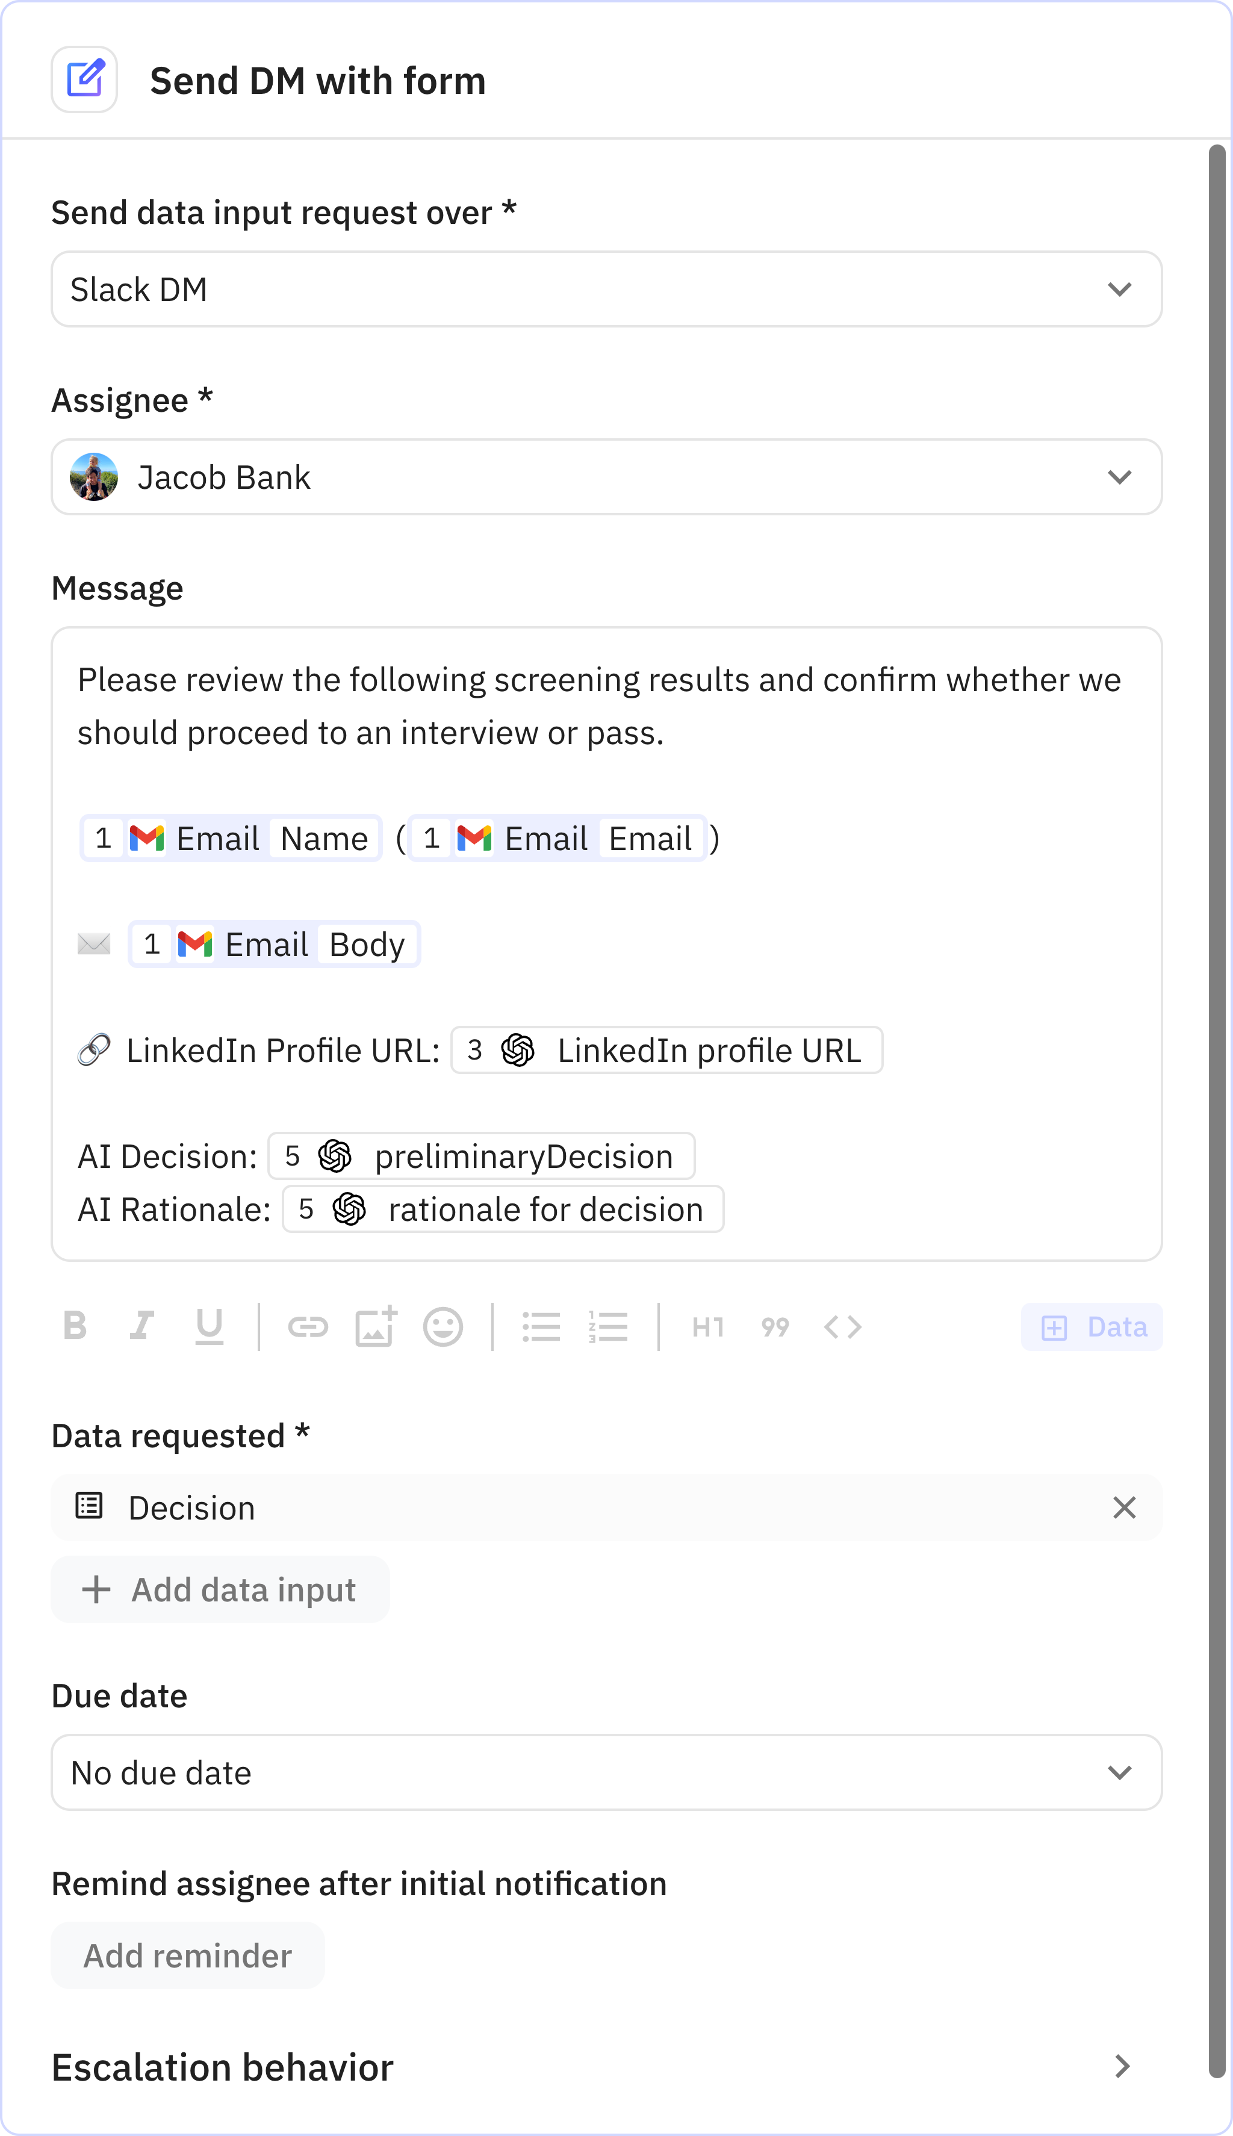Toggle bold formatting in message toolbar
The image size is (1233, 2136).
(x=75, y=1326)
